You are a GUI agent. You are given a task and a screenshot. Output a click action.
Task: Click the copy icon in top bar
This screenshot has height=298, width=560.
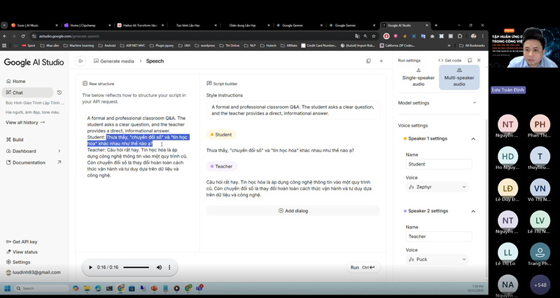coord(368,61)
